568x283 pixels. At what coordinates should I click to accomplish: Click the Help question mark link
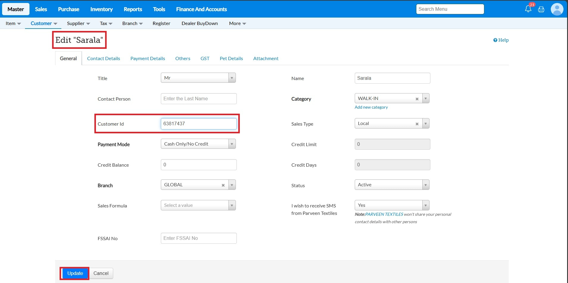pyautogui.click(x=501, y=40)
